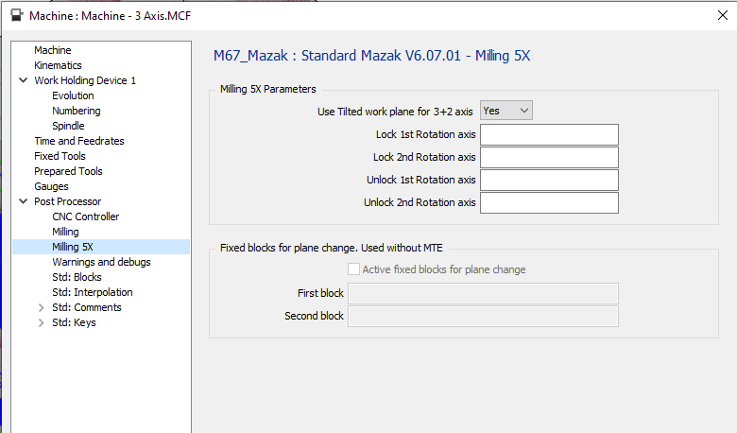This screenshot has height=433, width=737.
Task: Open the Prepared Tools settings page
Action: pos(68,171)
